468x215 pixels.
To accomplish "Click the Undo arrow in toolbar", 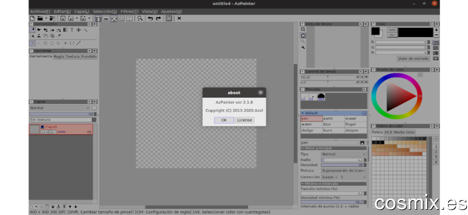I will [150, 18].
